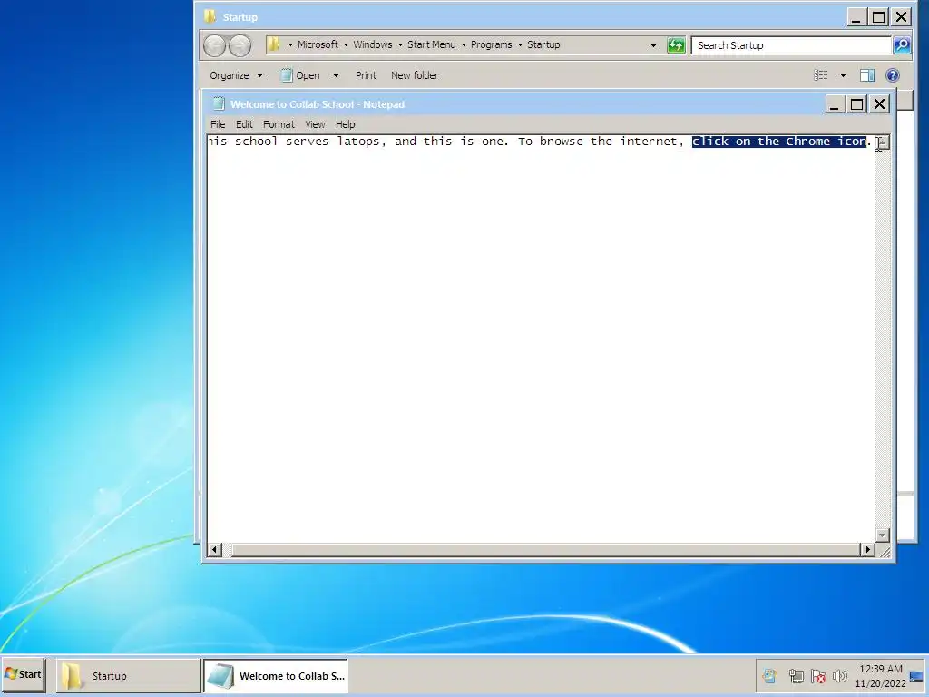929x697 pixels.
Task: Expand dropdown arrow after Microsoft breadcrumb
Action: [x=346, y=45]
